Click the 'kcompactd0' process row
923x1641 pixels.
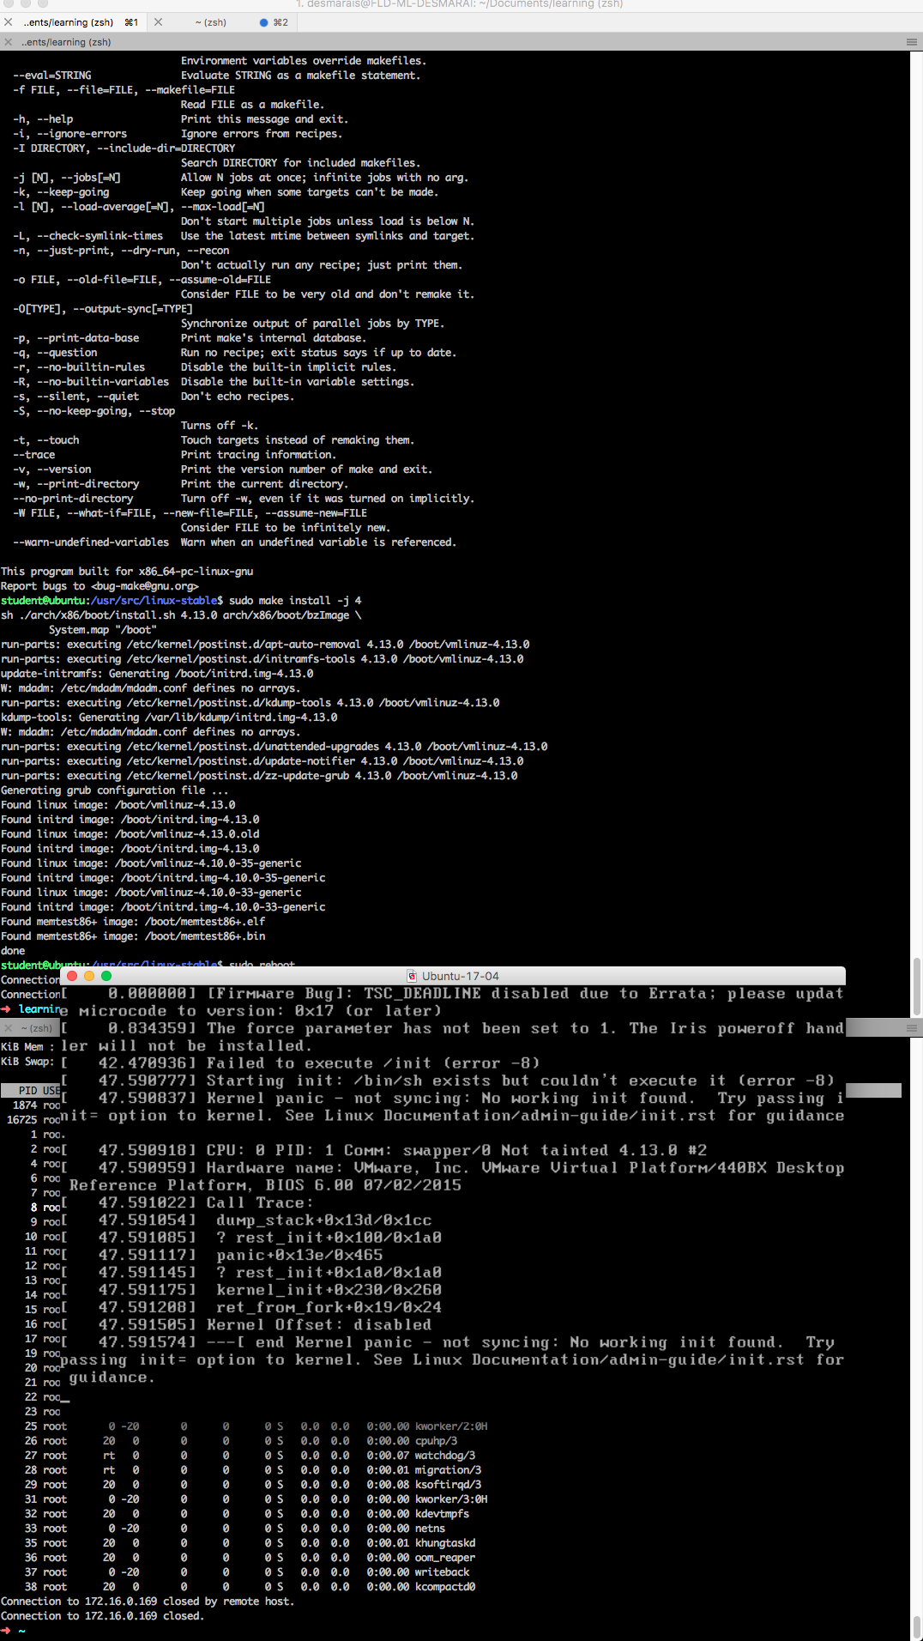click(249, 1587)
